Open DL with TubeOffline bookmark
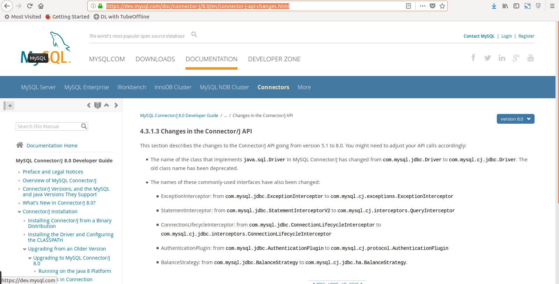Viewport: 559px width, 284px height. (x=121, y=17)
